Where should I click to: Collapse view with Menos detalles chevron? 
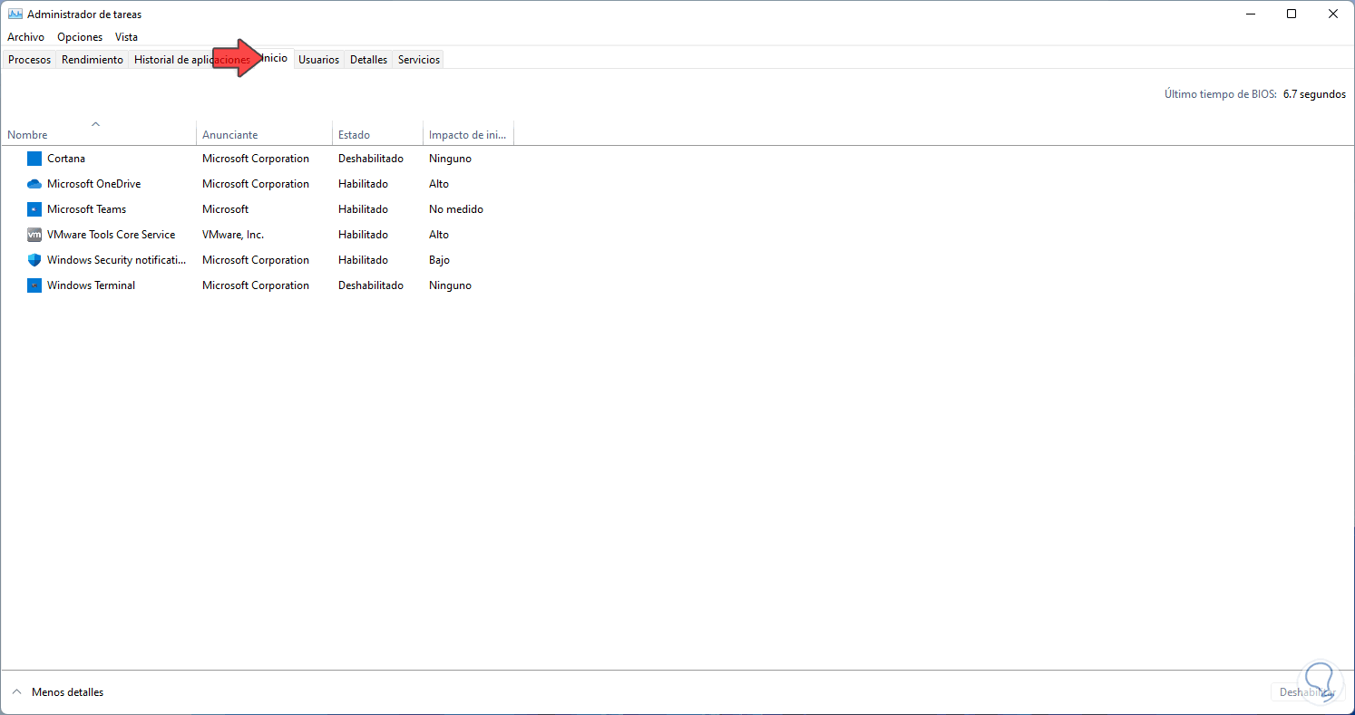point(15,692)
